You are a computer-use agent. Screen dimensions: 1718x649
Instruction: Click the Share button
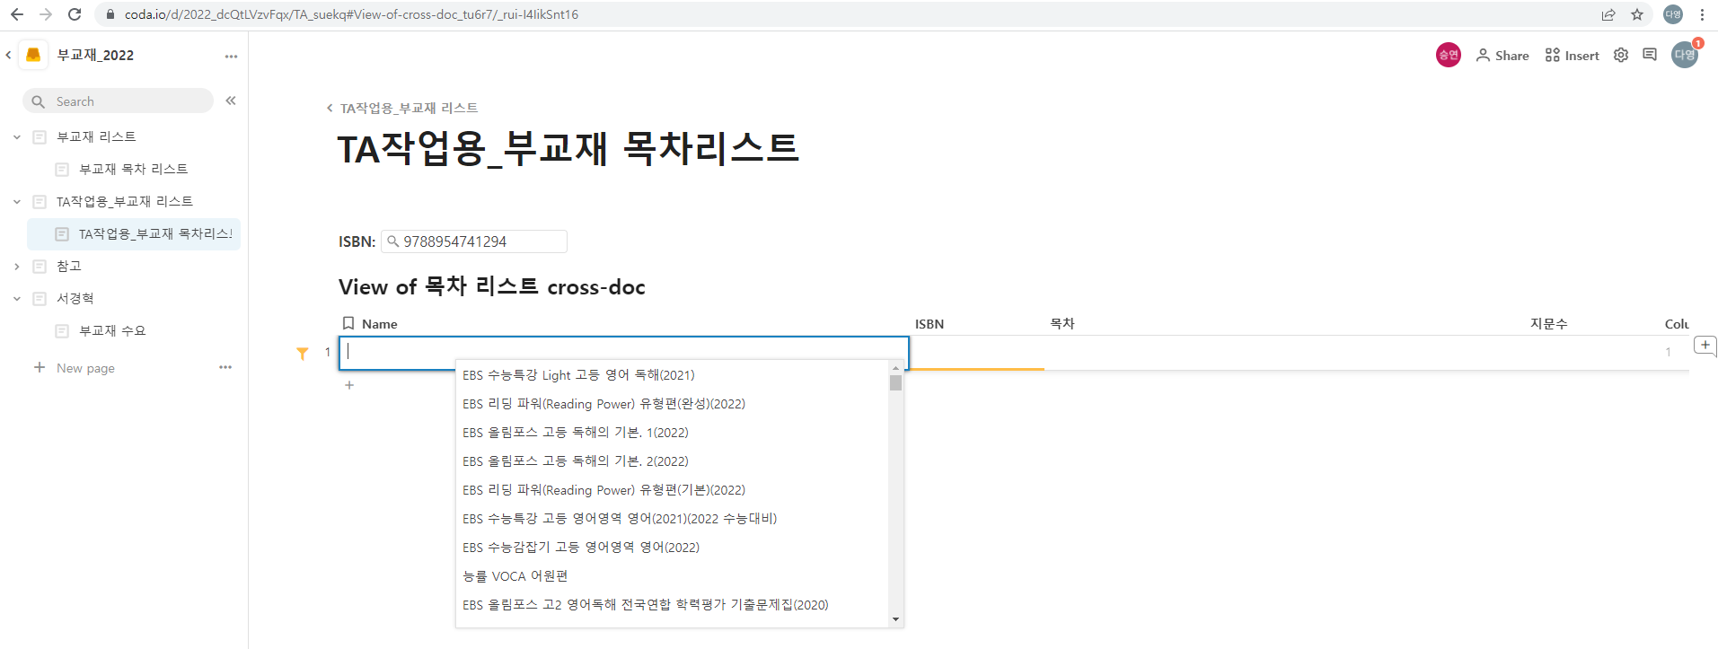(1502, 55)
